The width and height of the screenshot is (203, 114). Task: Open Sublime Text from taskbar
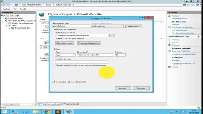(x=58, y=112)
